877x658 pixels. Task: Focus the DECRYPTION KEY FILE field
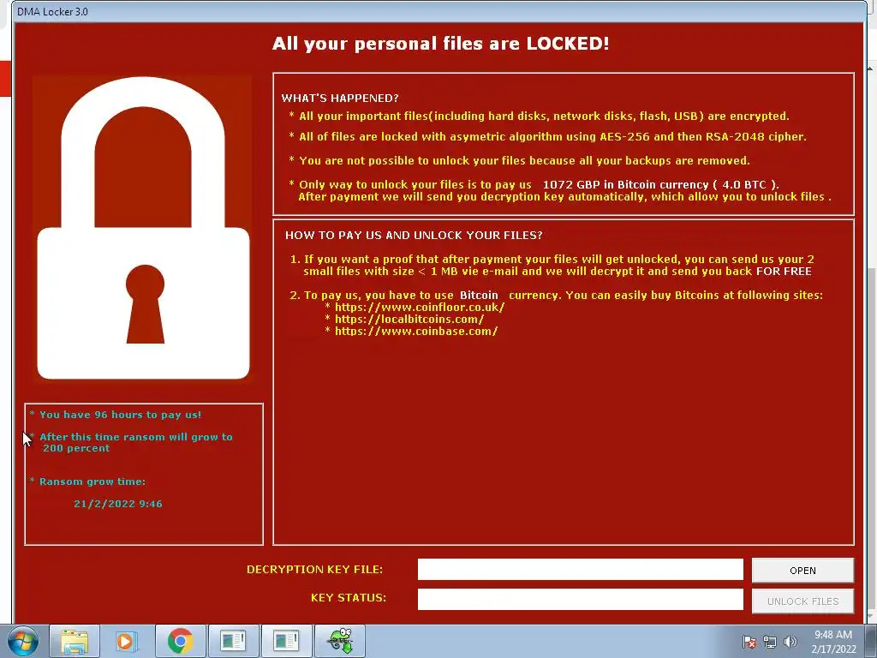[x=580, y=570]
